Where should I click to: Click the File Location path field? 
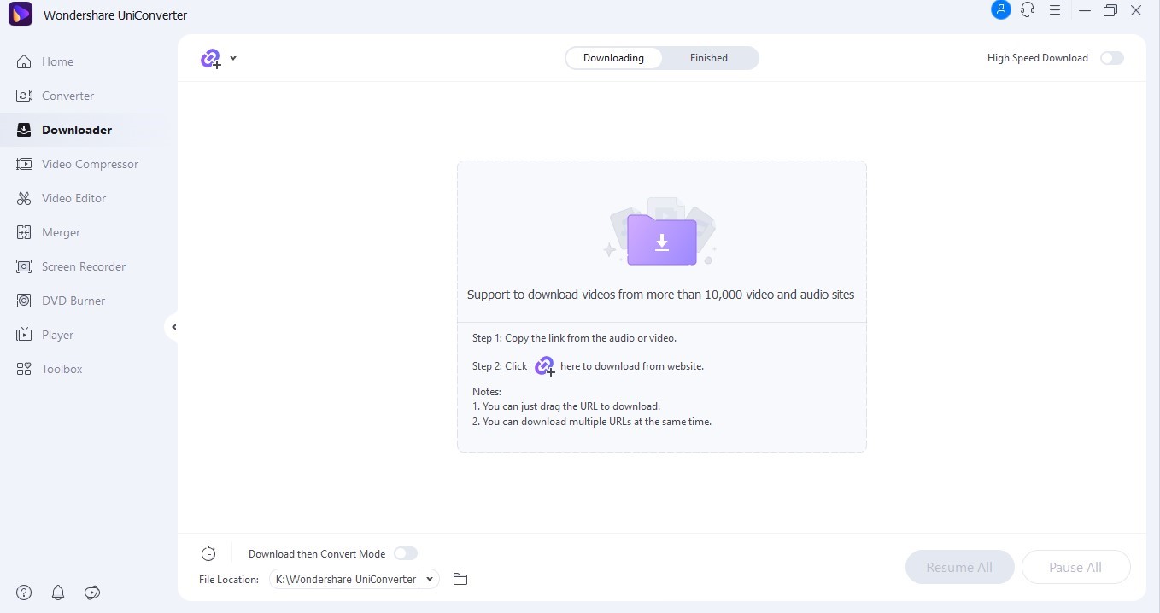coord(346,579)
